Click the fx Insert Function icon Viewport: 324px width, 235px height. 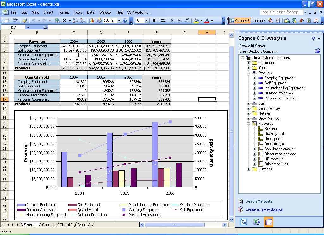[46, 27]
